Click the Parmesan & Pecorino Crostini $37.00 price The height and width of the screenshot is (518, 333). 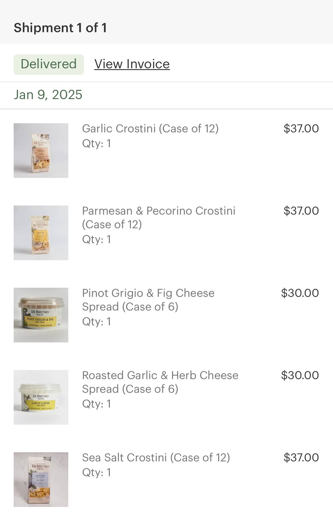[x=301, y=211]
